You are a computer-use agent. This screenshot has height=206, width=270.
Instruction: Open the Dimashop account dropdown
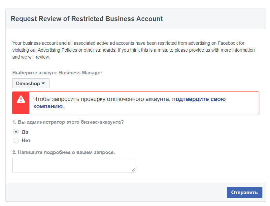point(31,84)
